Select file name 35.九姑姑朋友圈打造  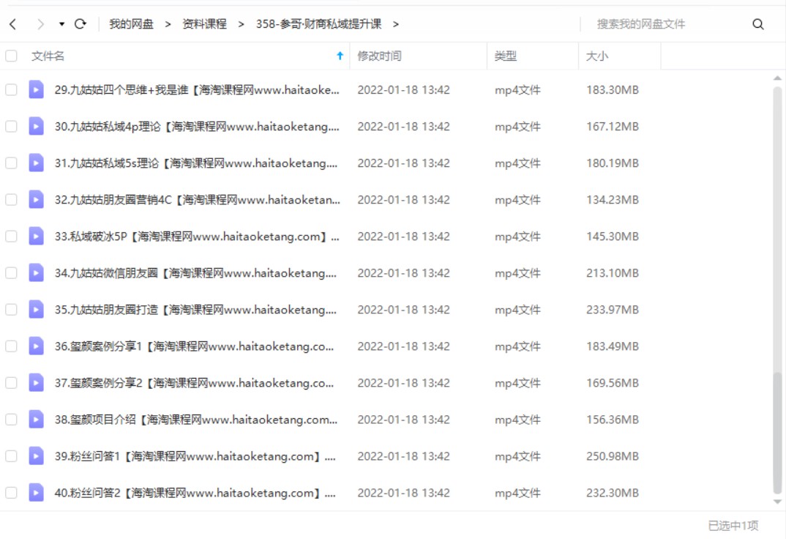point(195,309)
